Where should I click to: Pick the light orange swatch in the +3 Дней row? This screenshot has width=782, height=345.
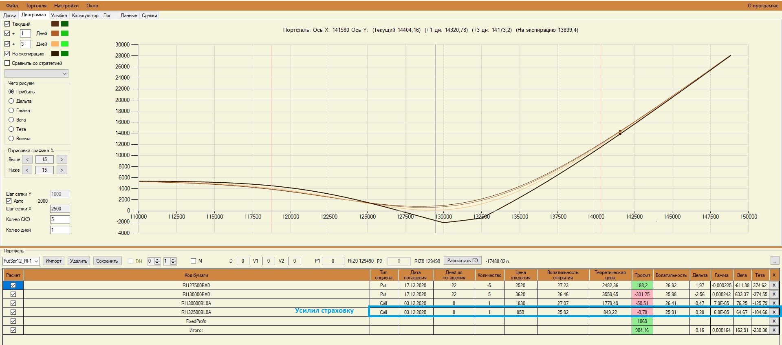coord(55,44)
